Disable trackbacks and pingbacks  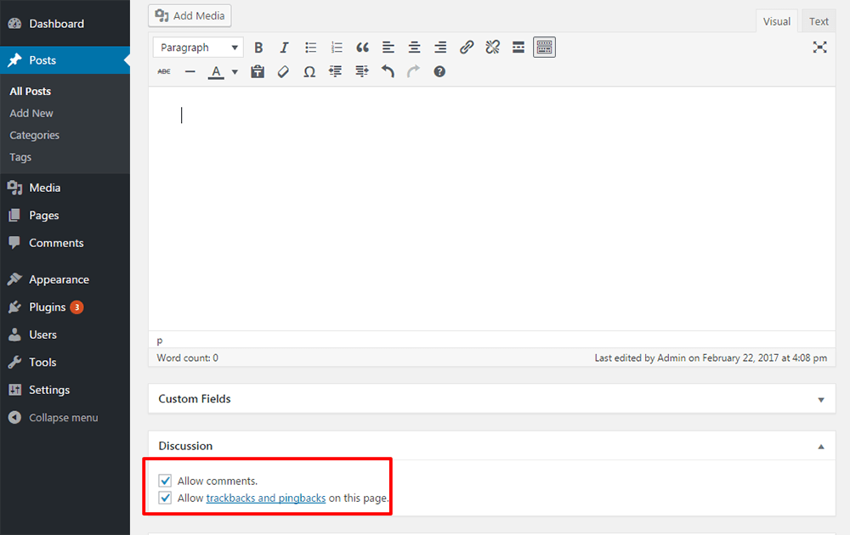(x=164, y=498)
